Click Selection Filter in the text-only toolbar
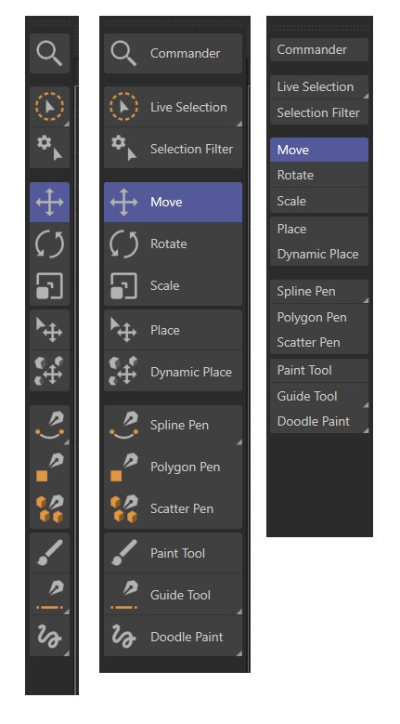Screen dimensions: 400x724 319,112
